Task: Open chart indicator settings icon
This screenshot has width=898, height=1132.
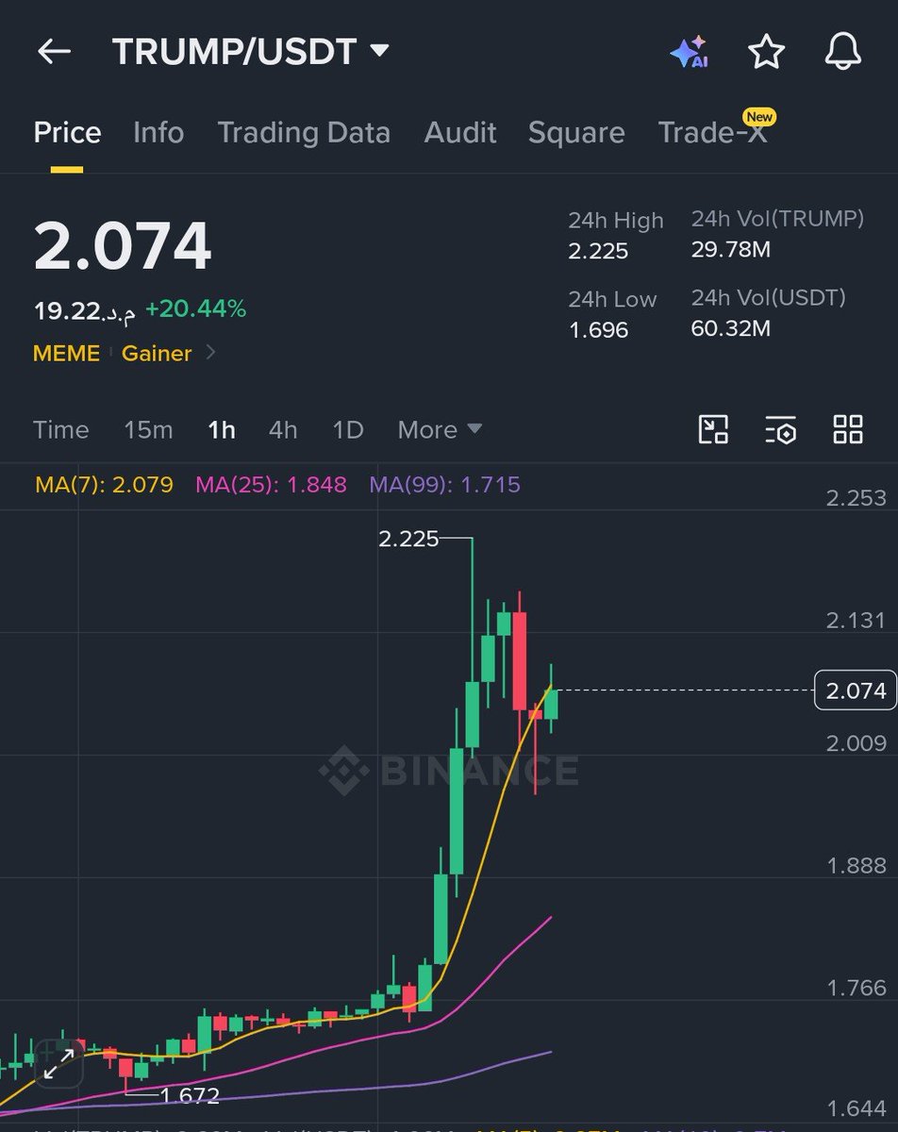Action: [781, 429]
